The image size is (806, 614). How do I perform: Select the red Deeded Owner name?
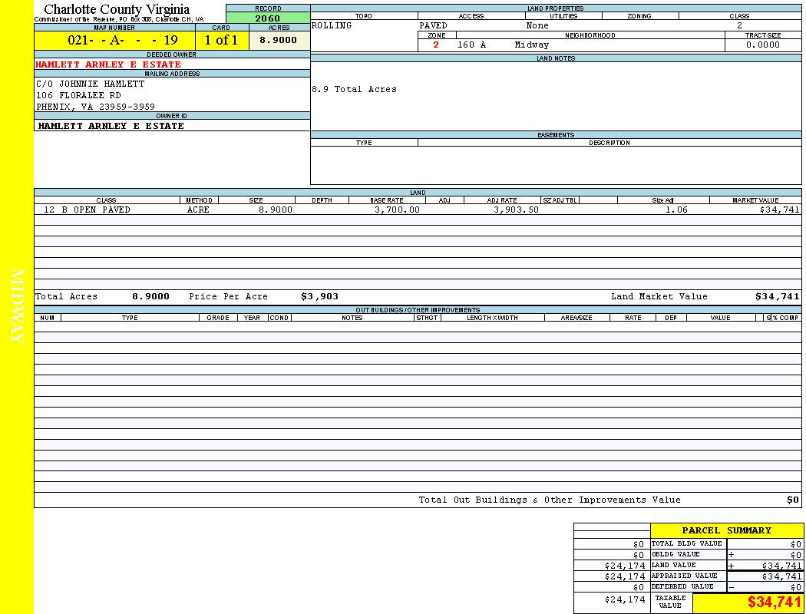[108, 64]
